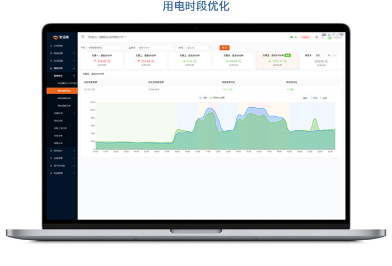Click the clock icon beside 能效监测
The image size is (392, 266).
(52, 53)
